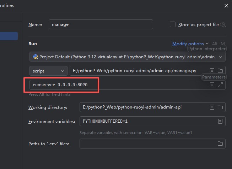Click insert-macros icon in Working directory field
This screenshot has width=232, height=169.
pos(212,107)
